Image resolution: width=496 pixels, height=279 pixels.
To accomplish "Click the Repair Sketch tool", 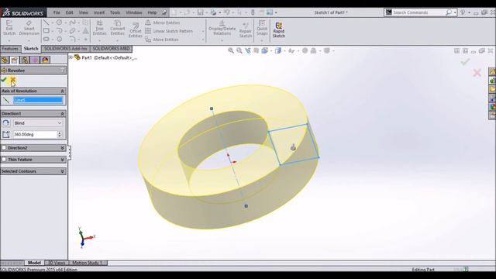I will 246,30.
